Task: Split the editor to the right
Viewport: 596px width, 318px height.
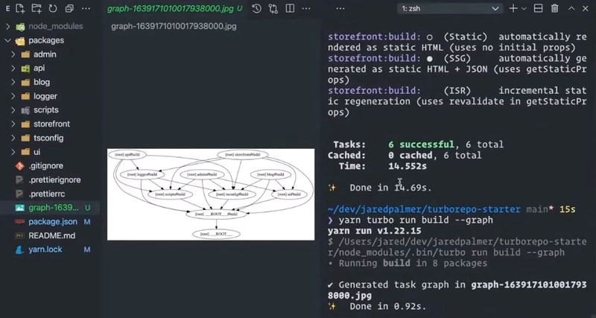Action: pos(290,8)
